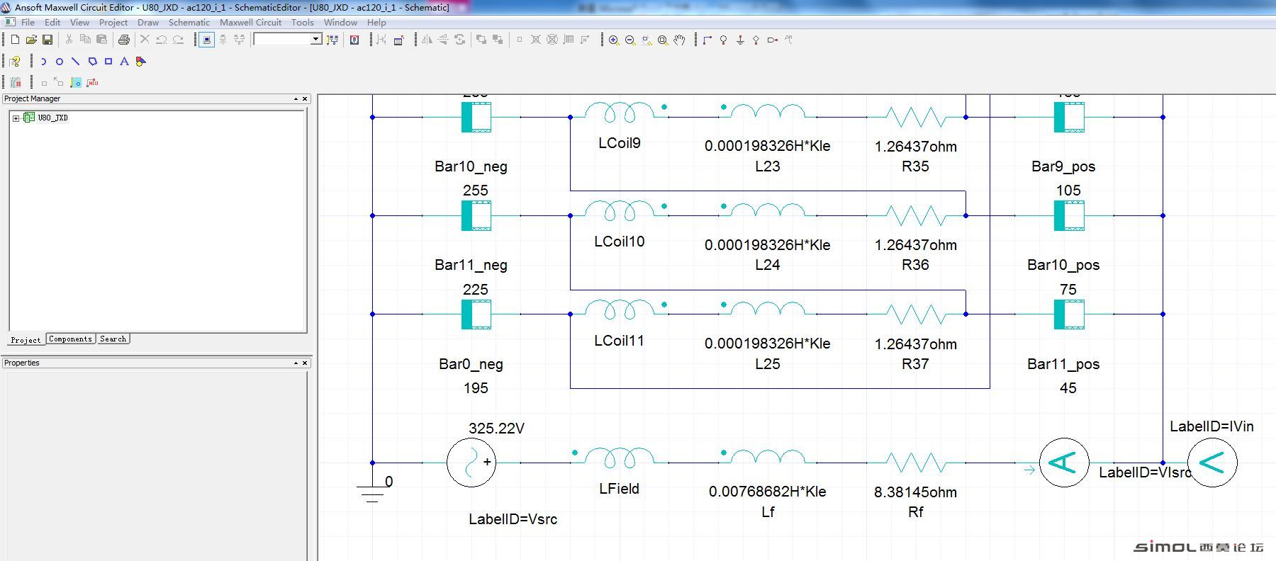Select the IVin voltmeter component

[x=1212, y=463]
